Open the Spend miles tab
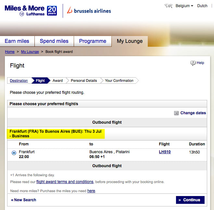Screen dimensions: 214x210 tap(54, 41)
